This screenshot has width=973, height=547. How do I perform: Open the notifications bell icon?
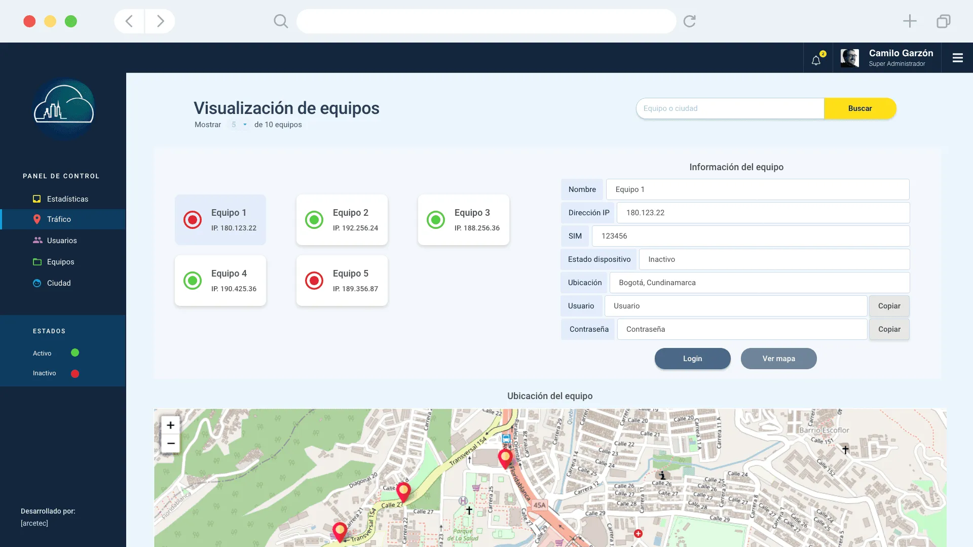pyautogui.click(x=816, y=60)
